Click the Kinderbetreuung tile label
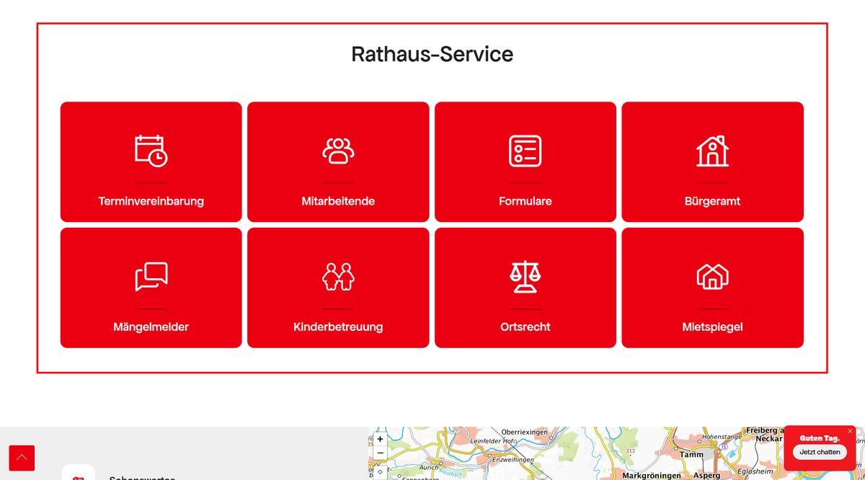 coord(338,327)
